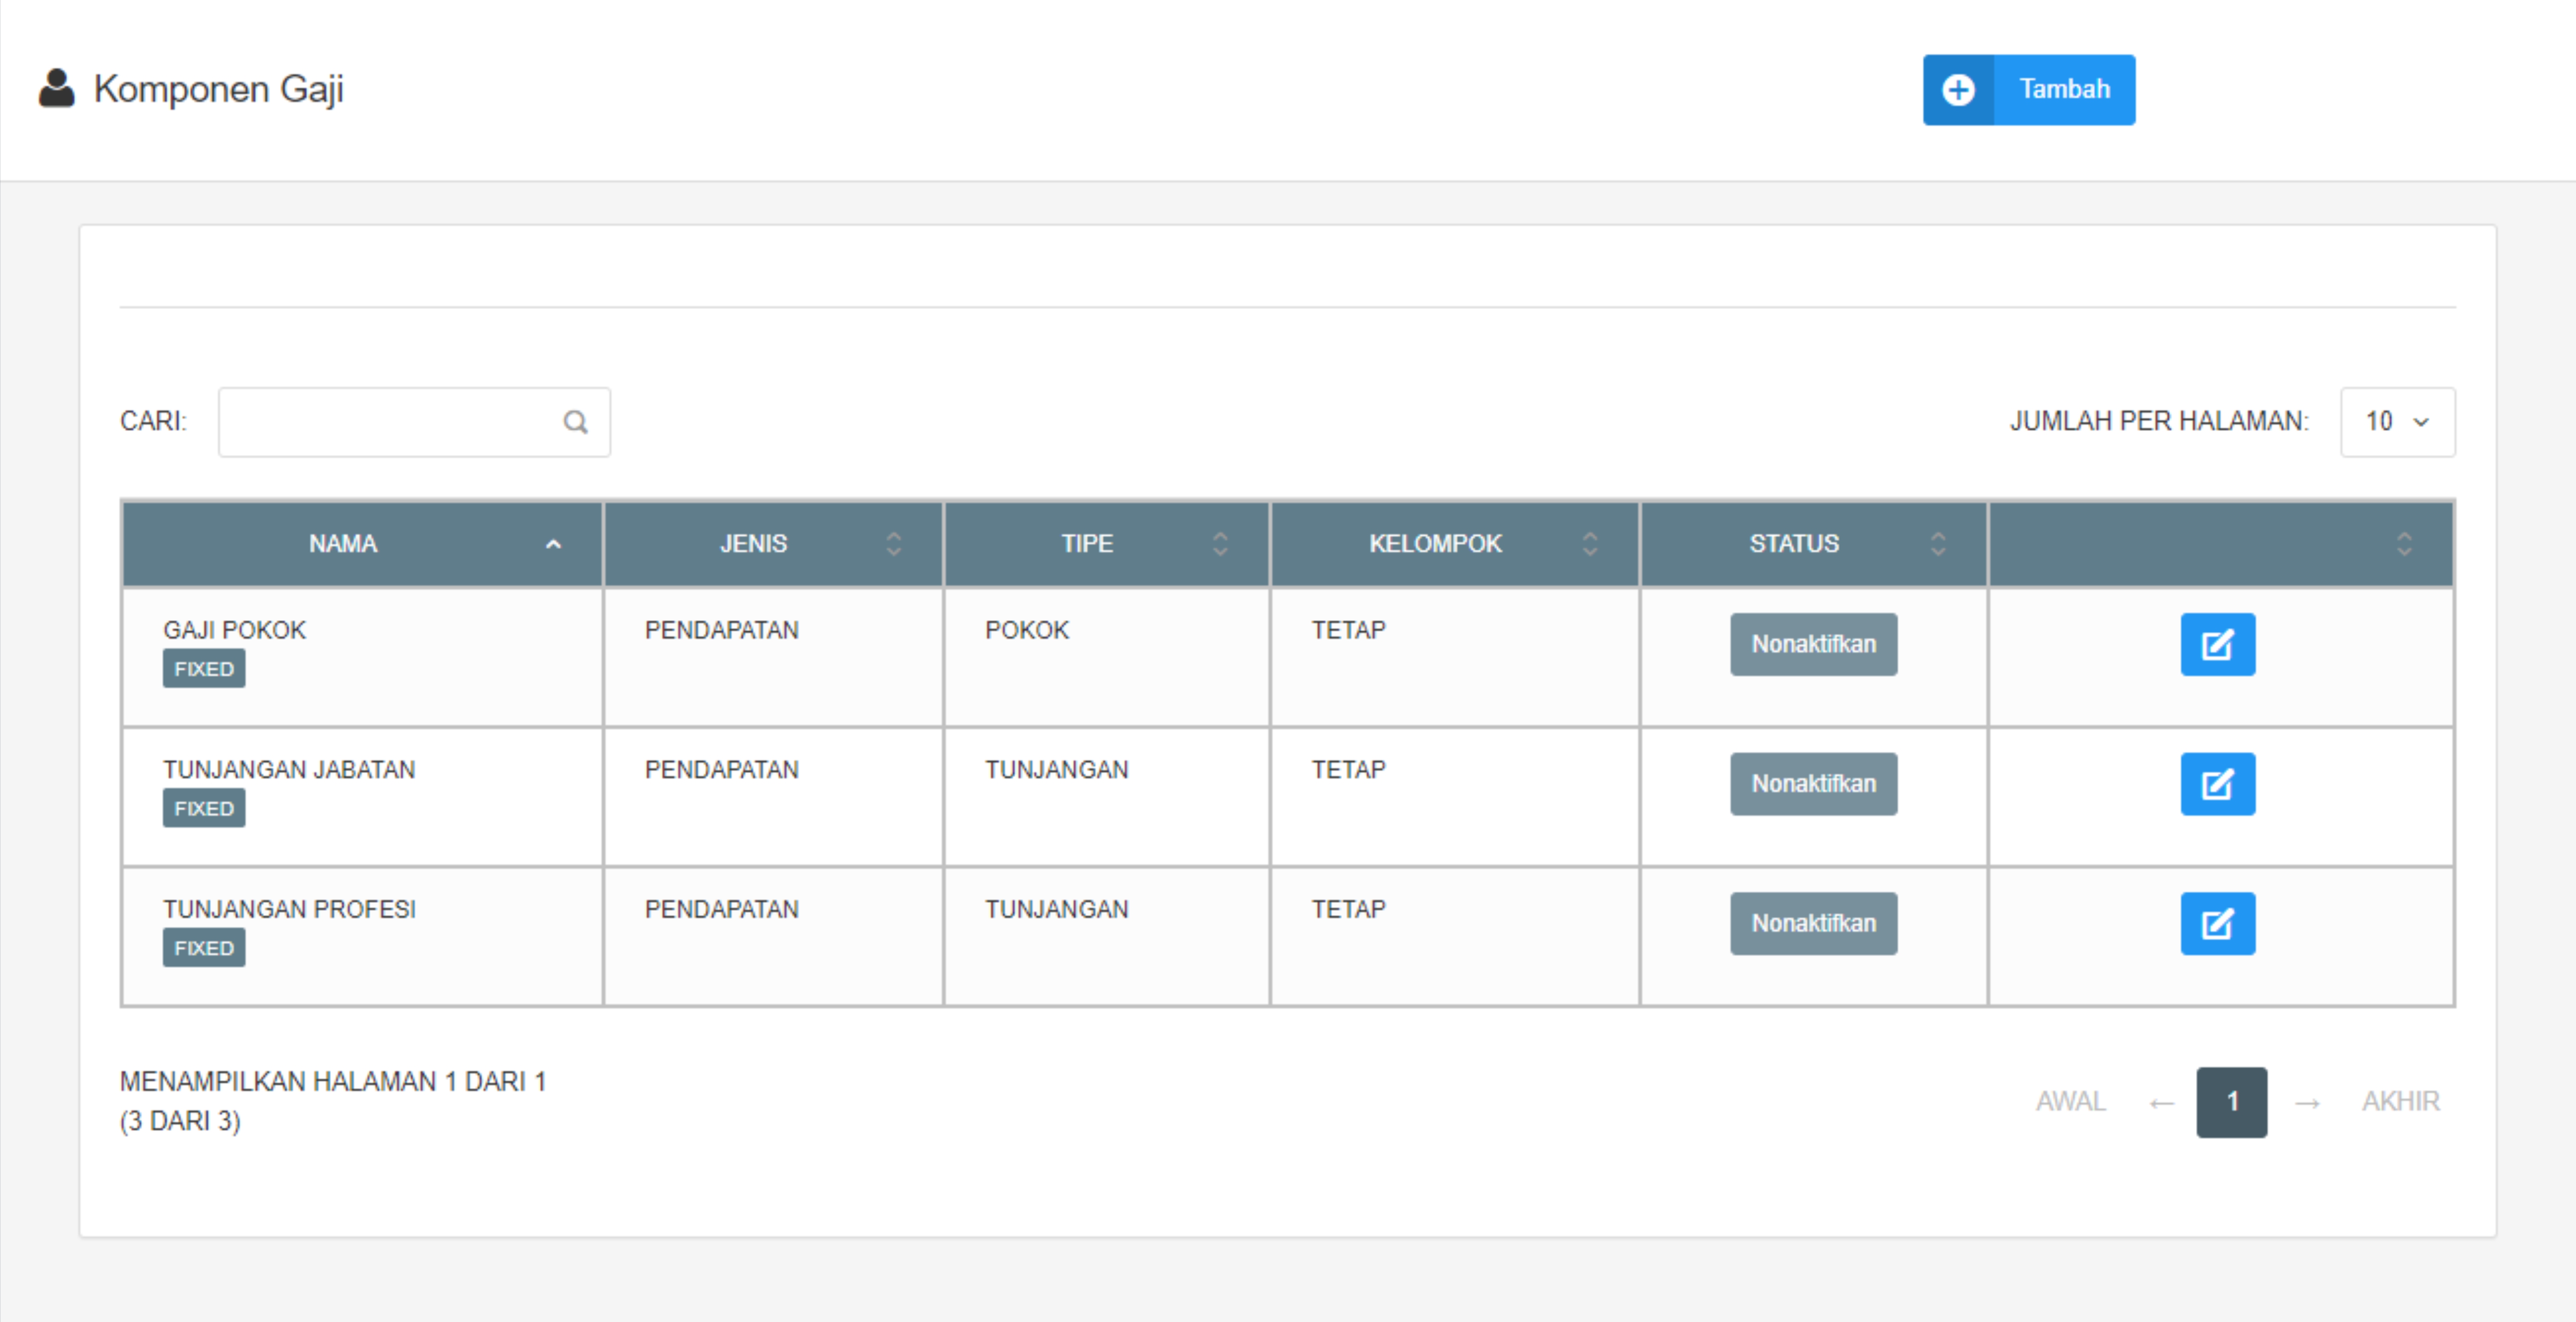This screenshot has width=2576, height=1322.
Task: Sort by JENIS column sort arrows
Action: [x=893, y=544]
